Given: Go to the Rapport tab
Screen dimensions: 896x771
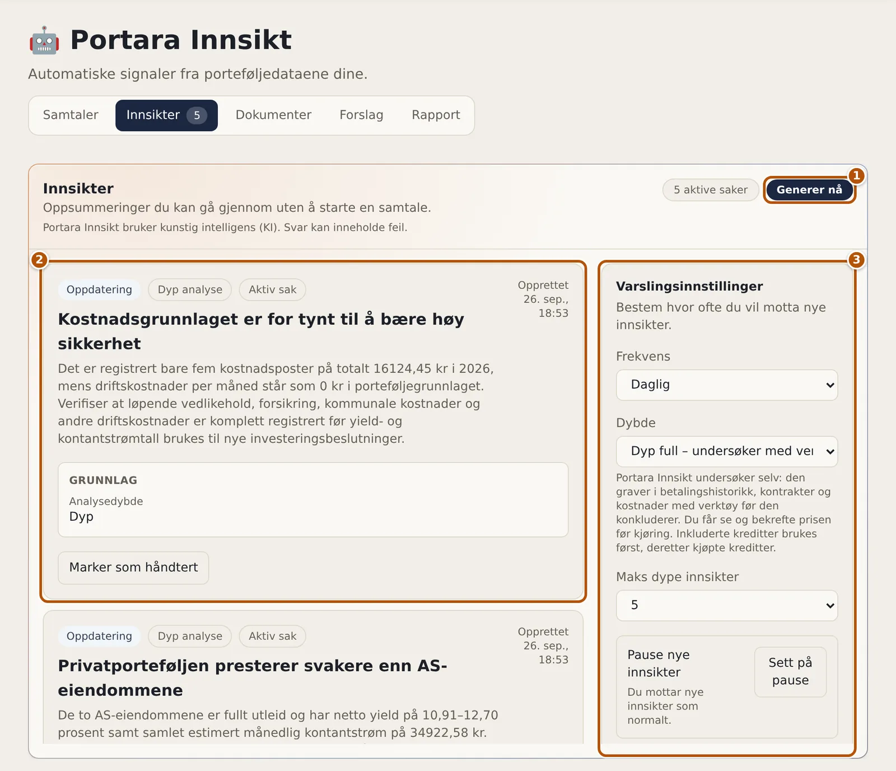Looking at the screenshot, I should click(436, 115).
